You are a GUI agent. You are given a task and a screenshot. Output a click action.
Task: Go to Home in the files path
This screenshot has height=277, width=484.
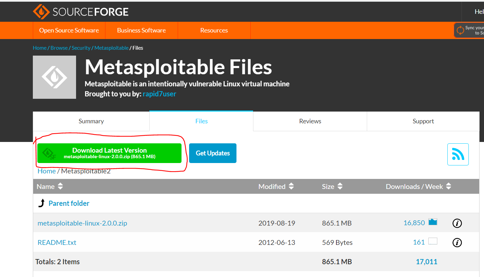point(47,171)
